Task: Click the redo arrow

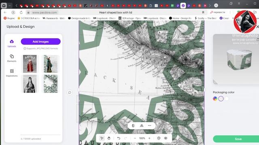Action: (126, 138)
